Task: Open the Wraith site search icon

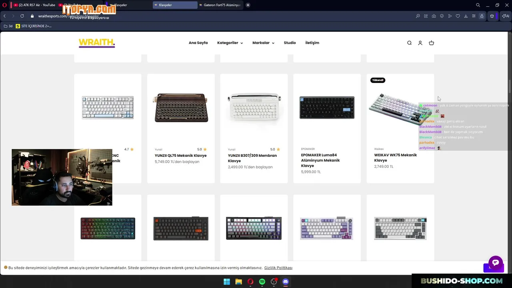Action: click(409, 43)
